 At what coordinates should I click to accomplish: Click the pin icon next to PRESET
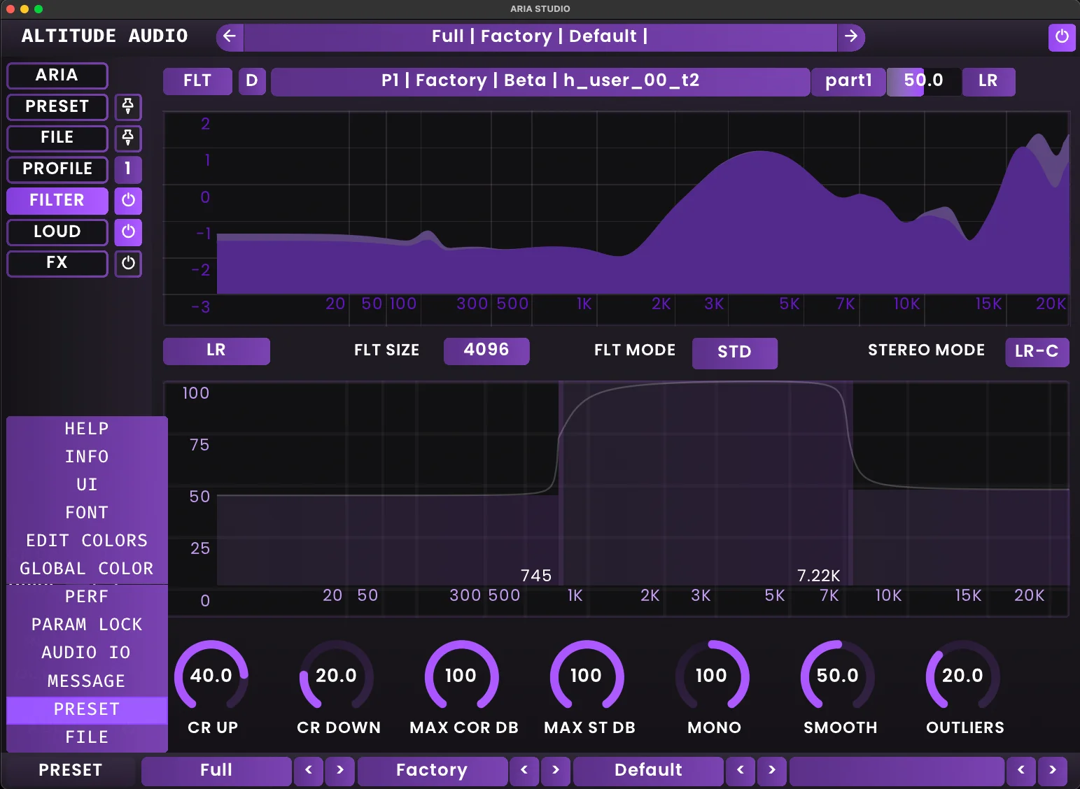(128, 107)
